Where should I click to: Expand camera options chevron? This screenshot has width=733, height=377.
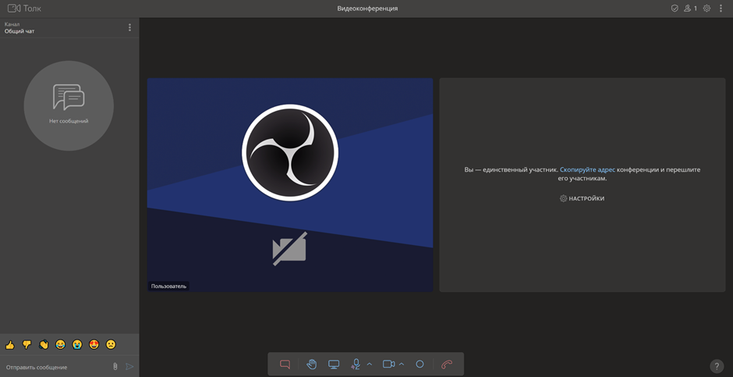401,364
